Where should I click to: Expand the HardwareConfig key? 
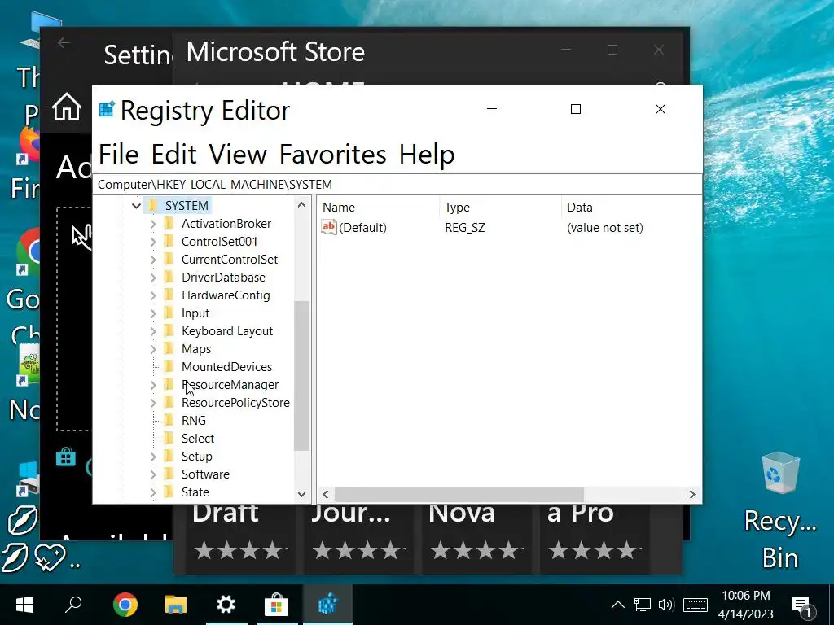point(152,295)
